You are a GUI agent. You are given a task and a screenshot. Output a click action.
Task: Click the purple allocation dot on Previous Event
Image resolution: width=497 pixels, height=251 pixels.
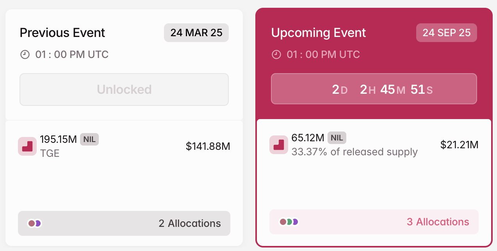click(38, 223)
